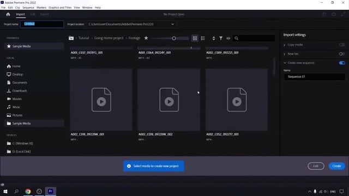This screenshot has width=349, height=196.
Task: Select clip name A001_C037_0921FG_001
Action: tap(87, 53)
